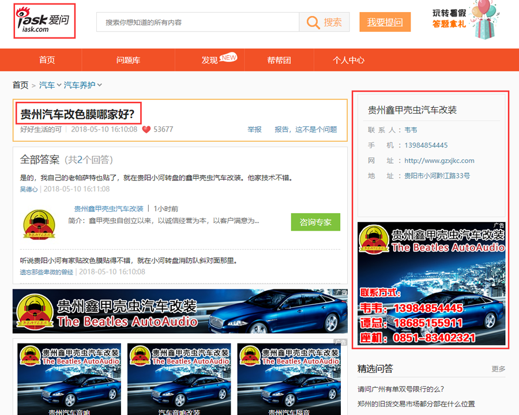Open the 帮帮团 navigation tab
Screen dimensions: 519x415
pos(279,60)
